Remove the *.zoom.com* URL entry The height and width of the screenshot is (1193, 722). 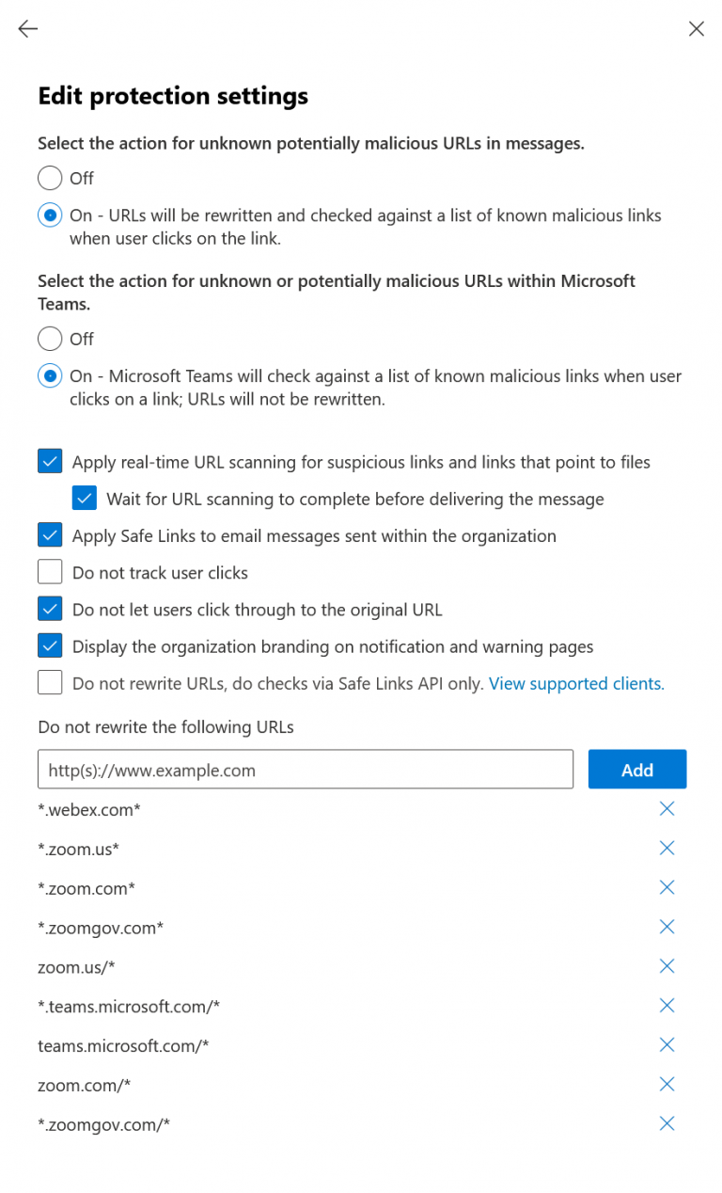[667, 887]
